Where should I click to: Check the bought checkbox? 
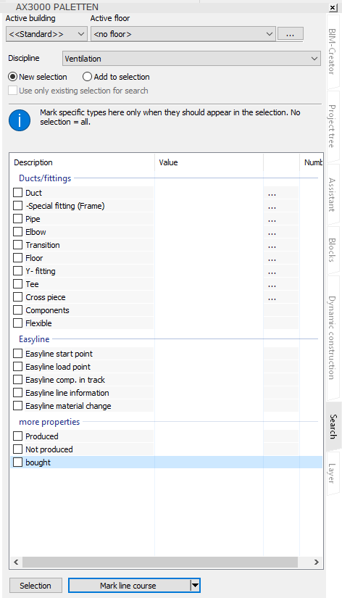point(18,462)
